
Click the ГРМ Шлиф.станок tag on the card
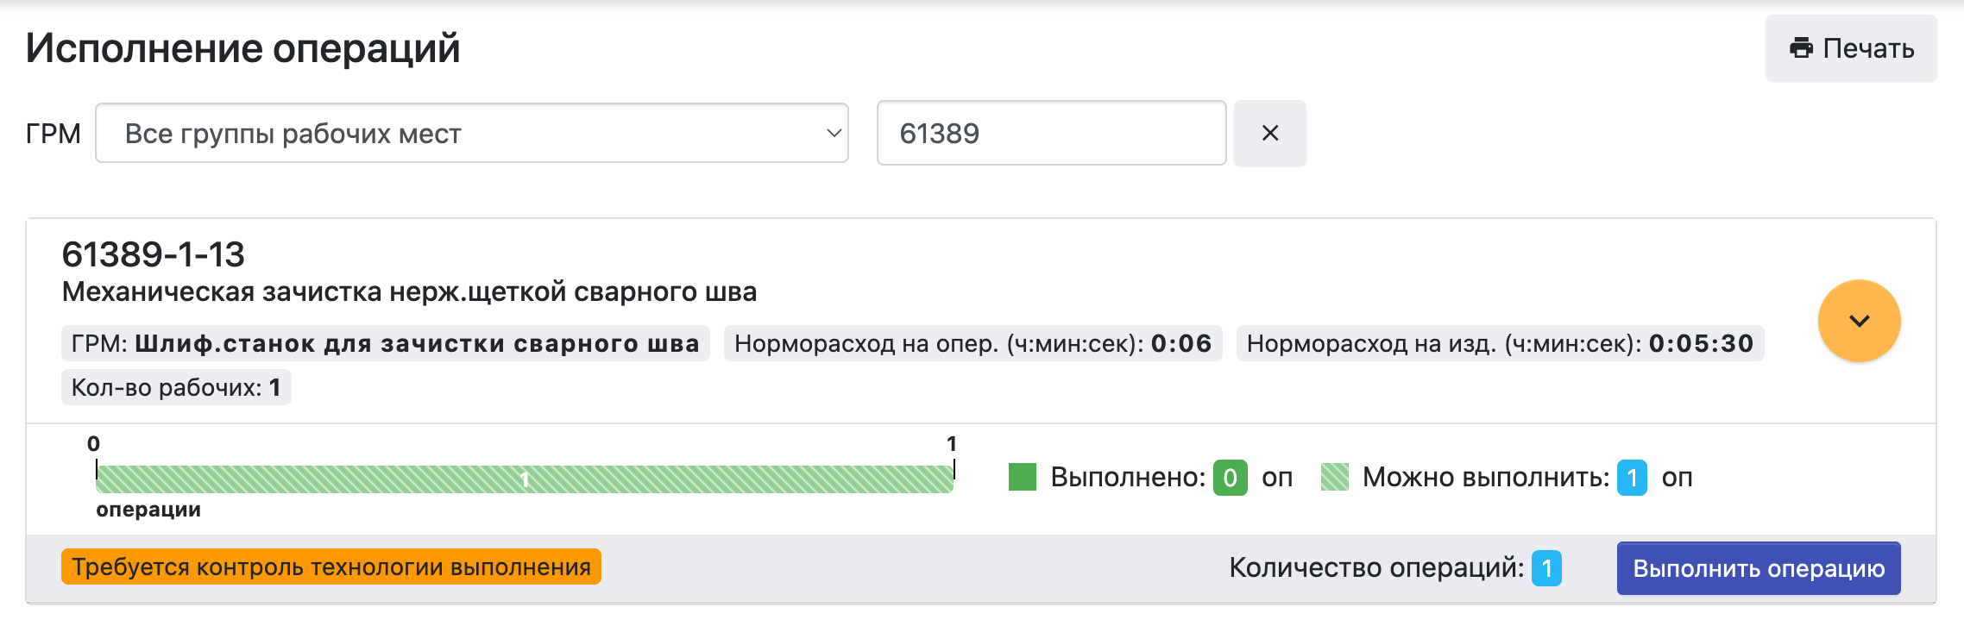point(385,342)
